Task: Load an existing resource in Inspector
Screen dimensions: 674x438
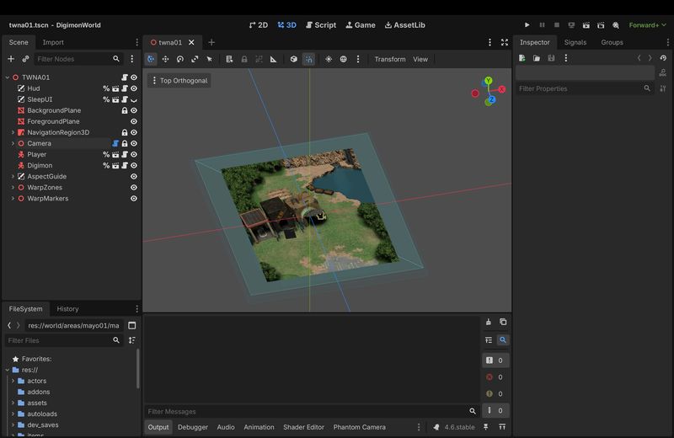Action: pyautogui.click(x=537, y=58)
